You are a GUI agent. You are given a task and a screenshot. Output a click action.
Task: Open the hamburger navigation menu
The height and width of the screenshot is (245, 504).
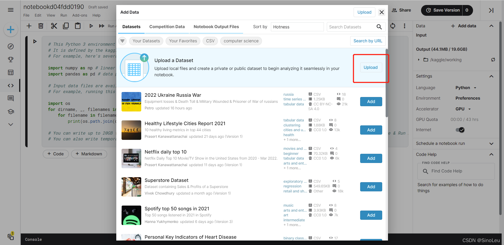click(x=10, y=10)
